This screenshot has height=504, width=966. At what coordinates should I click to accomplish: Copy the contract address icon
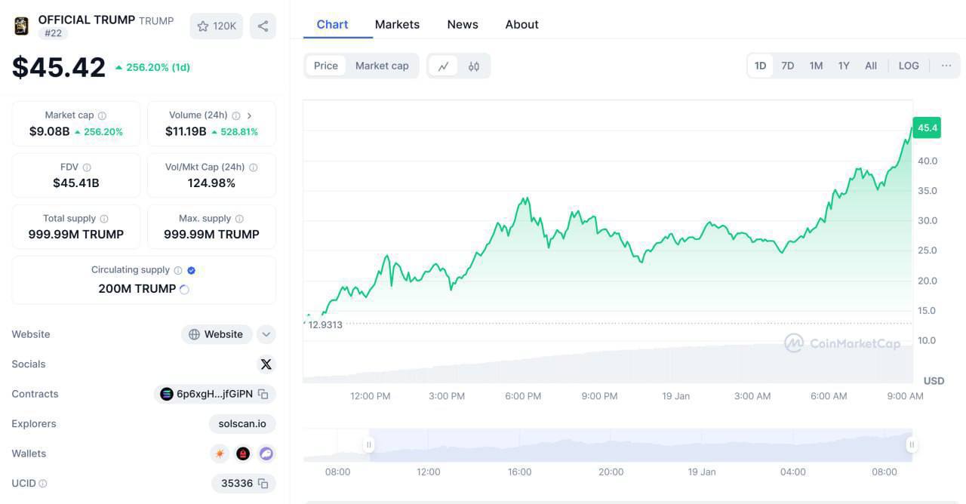click(263, 394)
